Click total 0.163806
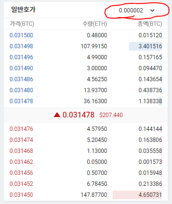 click(150, 140)
